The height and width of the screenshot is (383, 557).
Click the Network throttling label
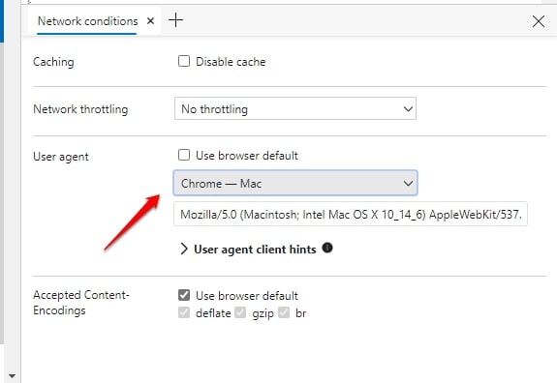[x=80, y=109]
